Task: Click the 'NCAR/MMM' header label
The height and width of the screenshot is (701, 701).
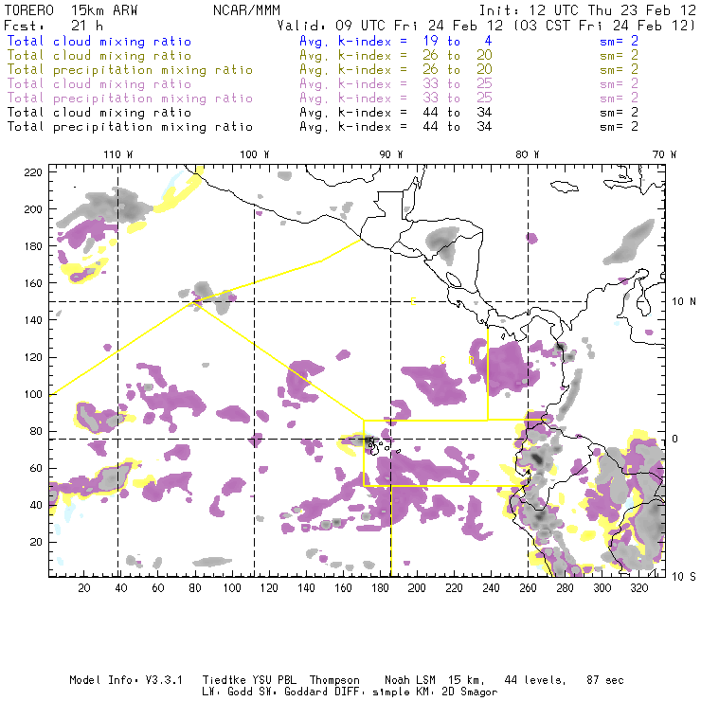Action: pyautogui.click(x=246, y=10)
